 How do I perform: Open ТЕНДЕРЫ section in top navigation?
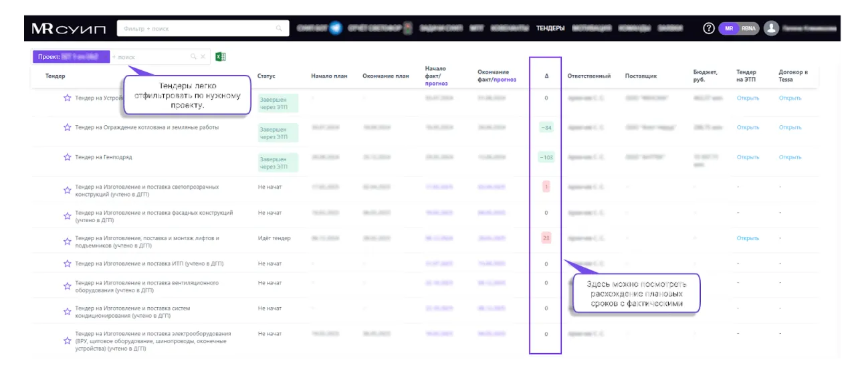(550, 28)
